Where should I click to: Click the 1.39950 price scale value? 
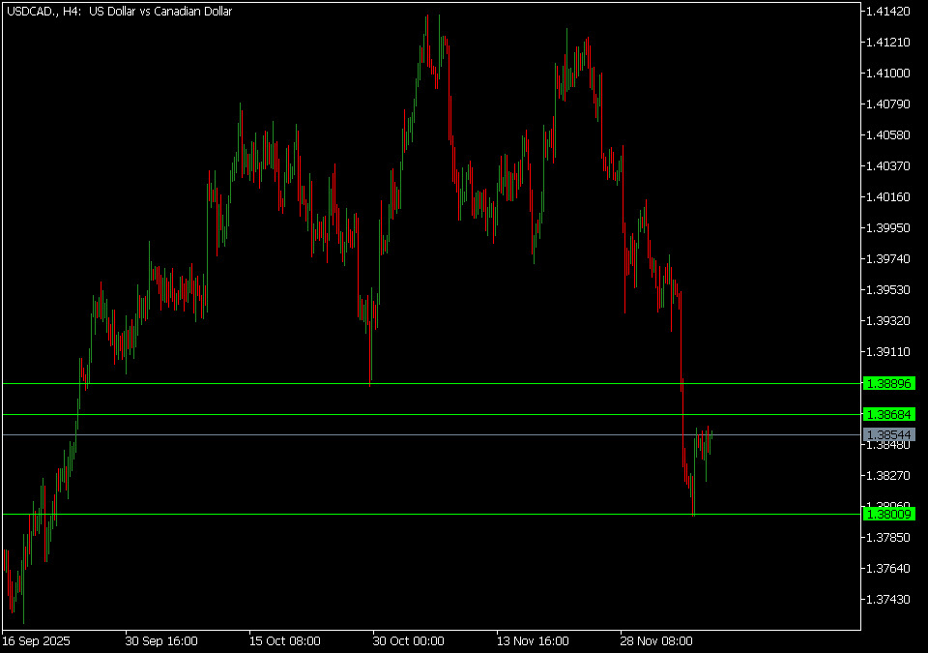pyautogui.click(x=888, y=228)
